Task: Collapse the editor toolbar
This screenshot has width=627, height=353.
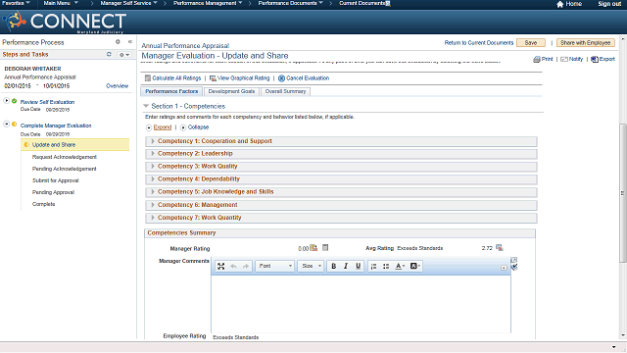Action: [x=504, y=268]
